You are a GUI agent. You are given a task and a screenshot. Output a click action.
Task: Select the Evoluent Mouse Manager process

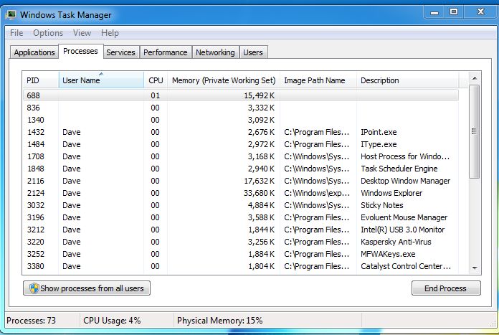[x=241, y=217]
